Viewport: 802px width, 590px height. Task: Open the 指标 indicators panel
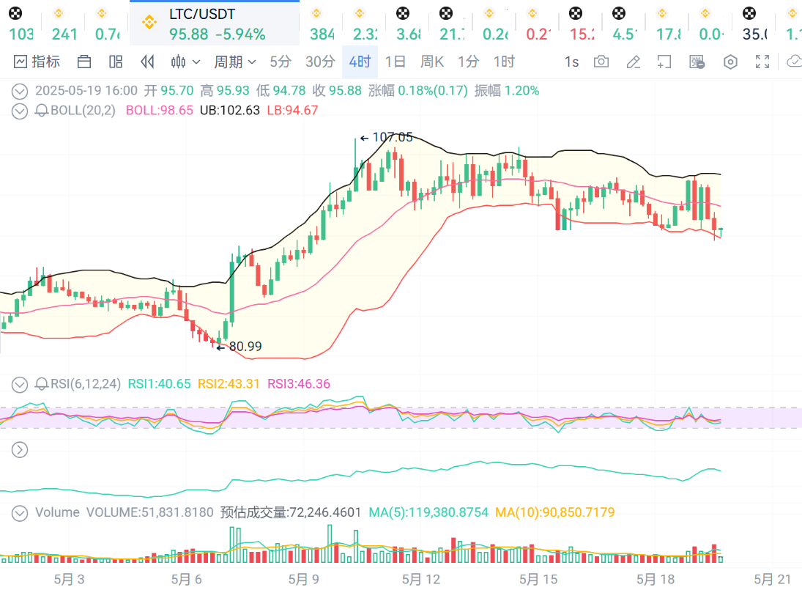click(x=37, y=62)
